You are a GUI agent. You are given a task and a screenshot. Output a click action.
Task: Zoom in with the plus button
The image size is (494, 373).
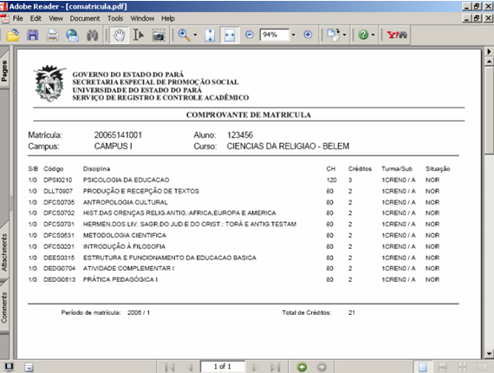click(x=308, y=35)
